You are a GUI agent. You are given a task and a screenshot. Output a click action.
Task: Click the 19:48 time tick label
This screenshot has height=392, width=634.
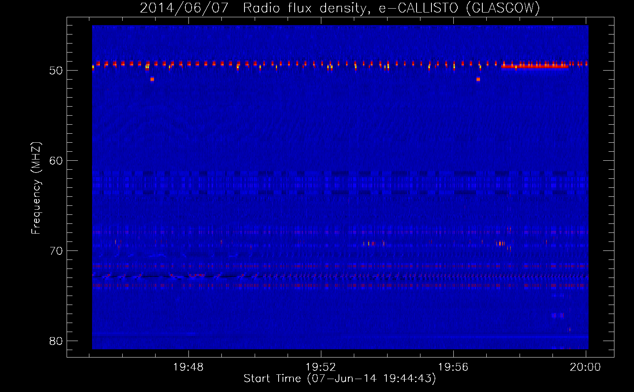pos(188,367)
